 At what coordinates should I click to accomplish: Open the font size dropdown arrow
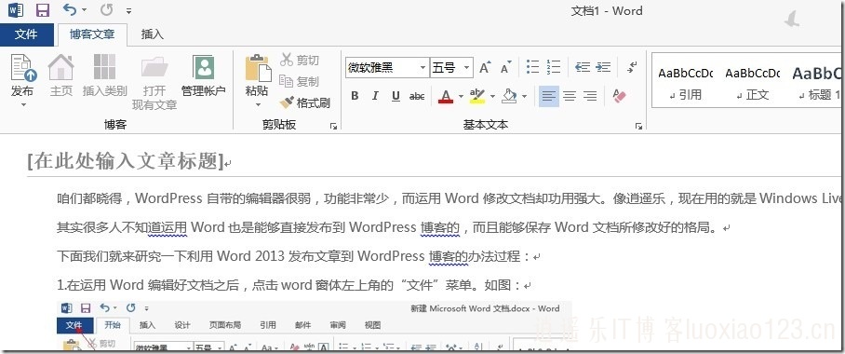coord(466,68)
